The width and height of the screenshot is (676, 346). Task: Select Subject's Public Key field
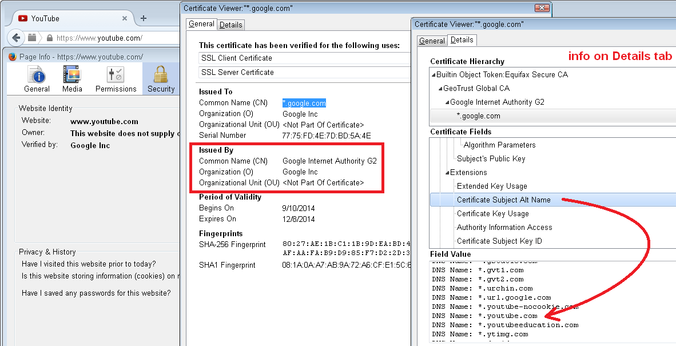tap(491, 158)
